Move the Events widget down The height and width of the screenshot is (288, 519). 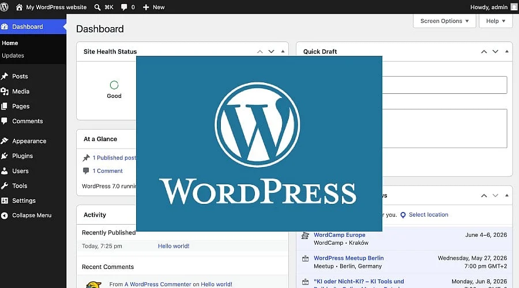point(495,195)
